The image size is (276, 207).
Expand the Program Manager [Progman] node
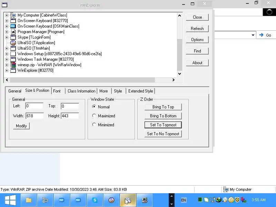(7, 32)
